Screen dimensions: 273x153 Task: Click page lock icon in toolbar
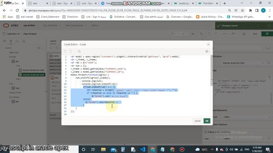(x=201, y=34)
